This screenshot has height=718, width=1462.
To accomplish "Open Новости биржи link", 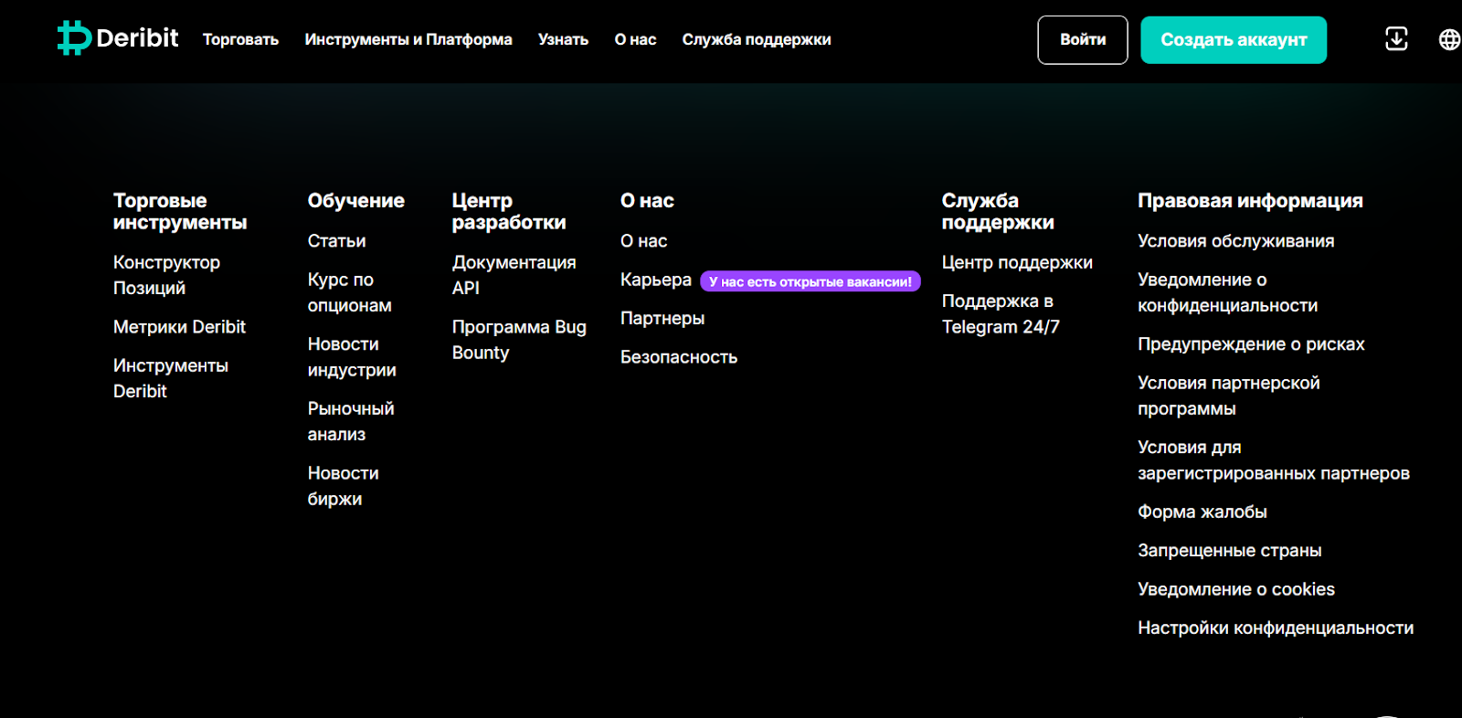I will pyautogui.click(x=344, y=486).
